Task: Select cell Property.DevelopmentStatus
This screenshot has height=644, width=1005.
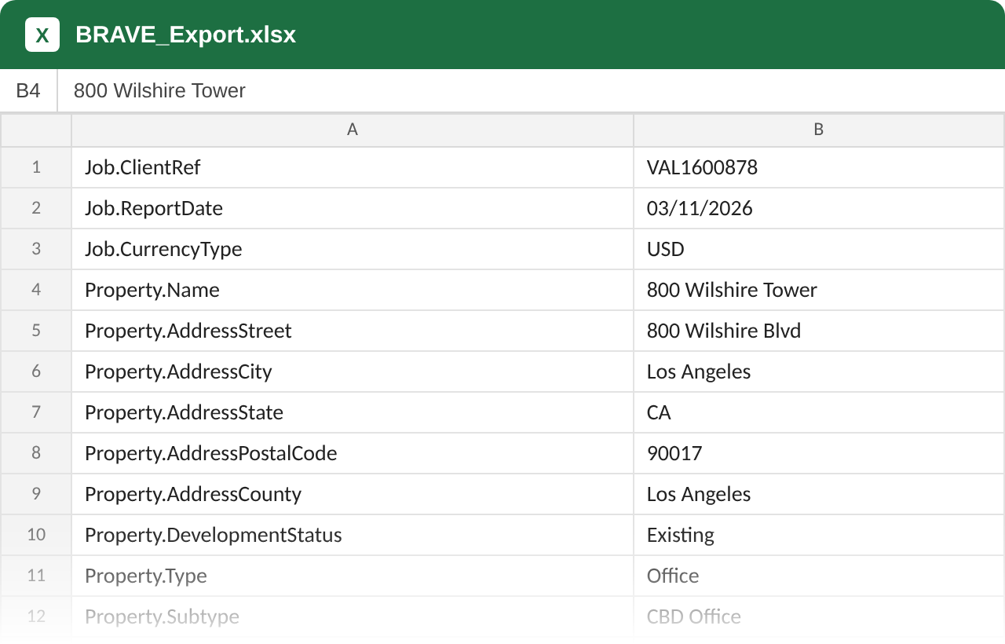Action: [353, 535]
